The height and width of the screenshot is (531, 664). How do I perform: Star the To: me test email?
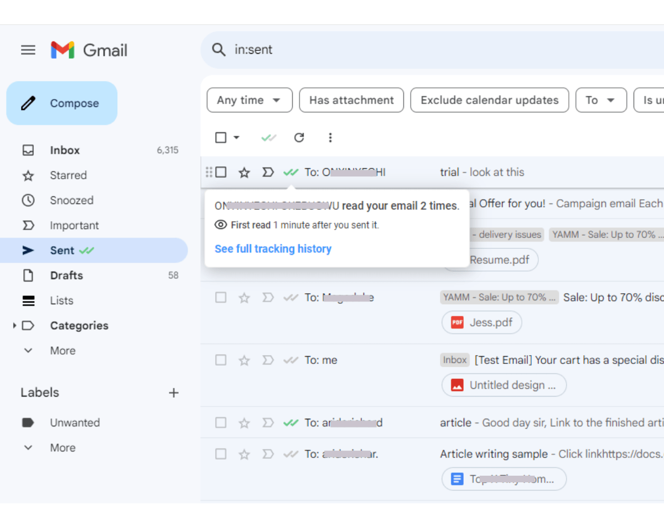[x=244, y=361]
